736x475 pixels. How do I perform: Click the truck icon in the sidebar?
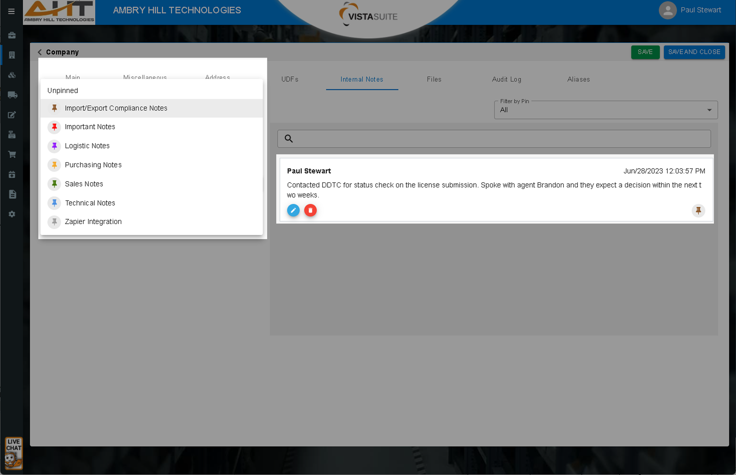pos(12,95)
